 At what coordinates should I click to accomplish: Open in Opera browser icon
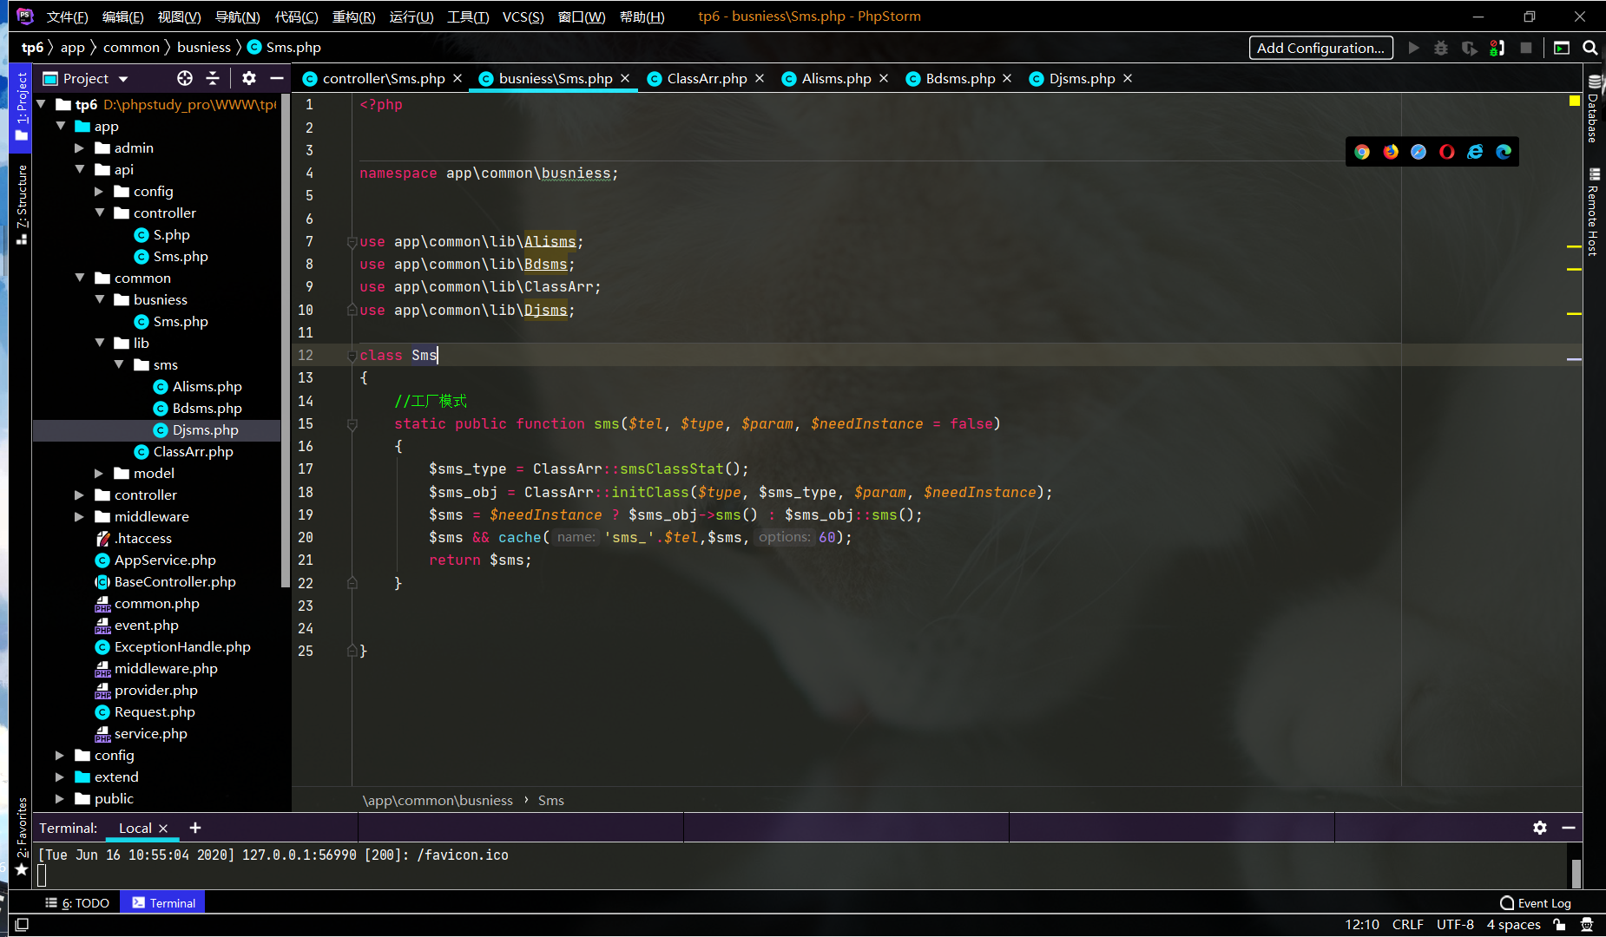(1447, 152)
